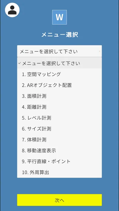Click the yellow 次へ button
119x211 pixels.
pos(59,200)
